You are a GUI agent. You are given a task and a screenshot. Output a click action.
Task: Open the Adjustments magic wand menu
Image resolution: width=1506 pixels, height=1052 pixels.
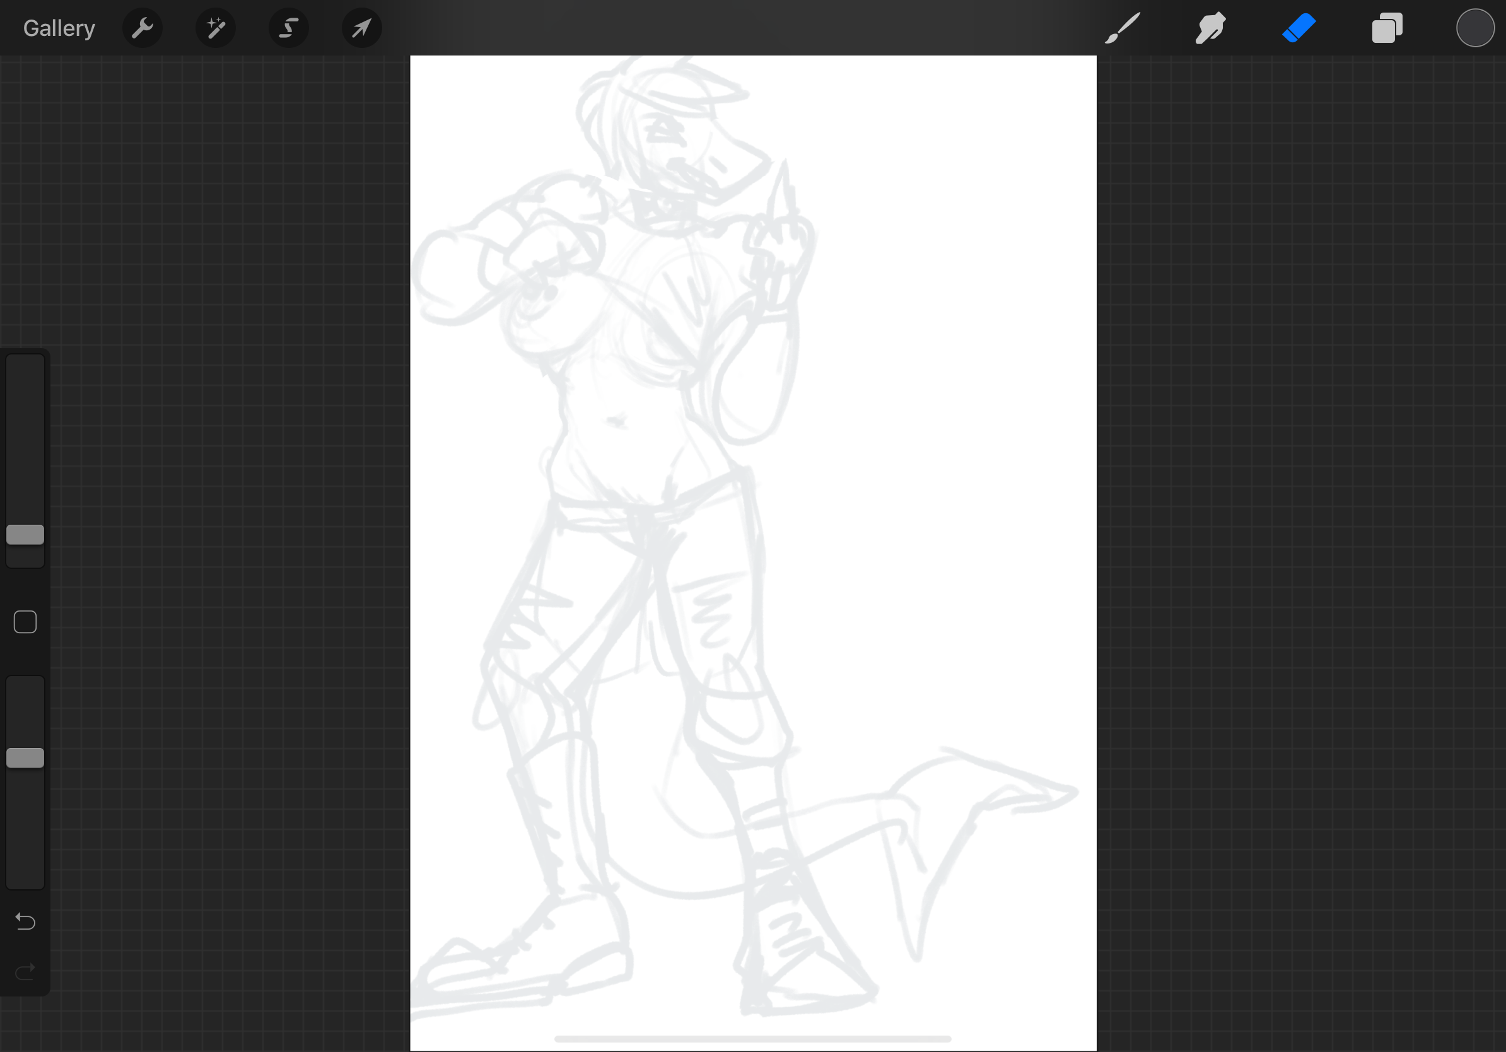tap(216, 28)
